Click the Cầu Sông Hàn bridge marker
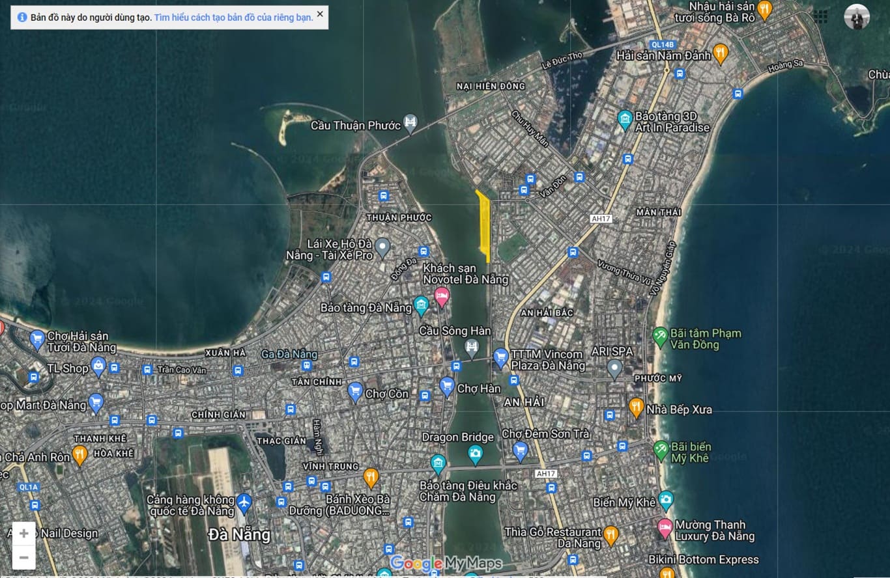Viewport: 890px width, 578px height. (x=472, y=348)
